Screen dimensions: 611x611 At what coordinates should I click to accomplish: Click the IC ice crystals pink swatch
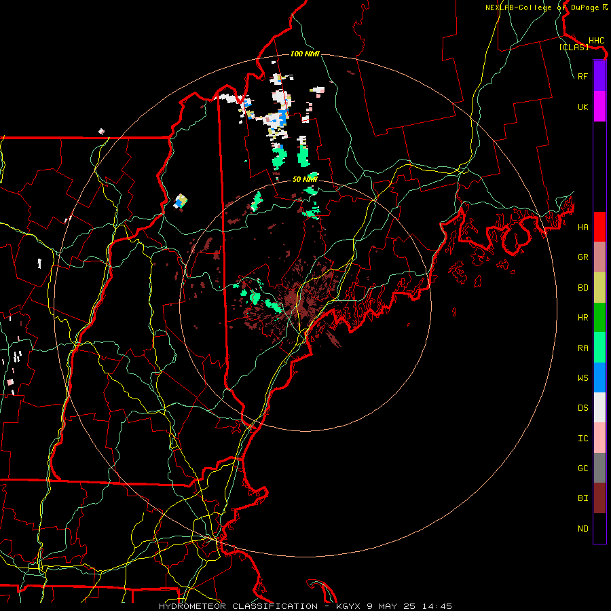[x=599, y=438]
